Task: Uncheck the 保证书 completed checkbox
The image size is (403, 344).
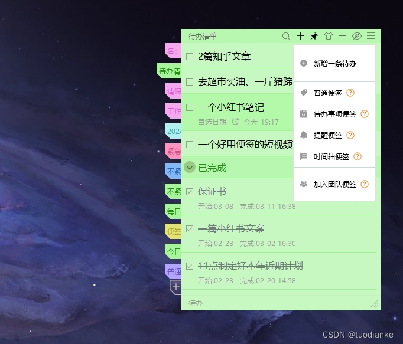Action: coord(190,192)
